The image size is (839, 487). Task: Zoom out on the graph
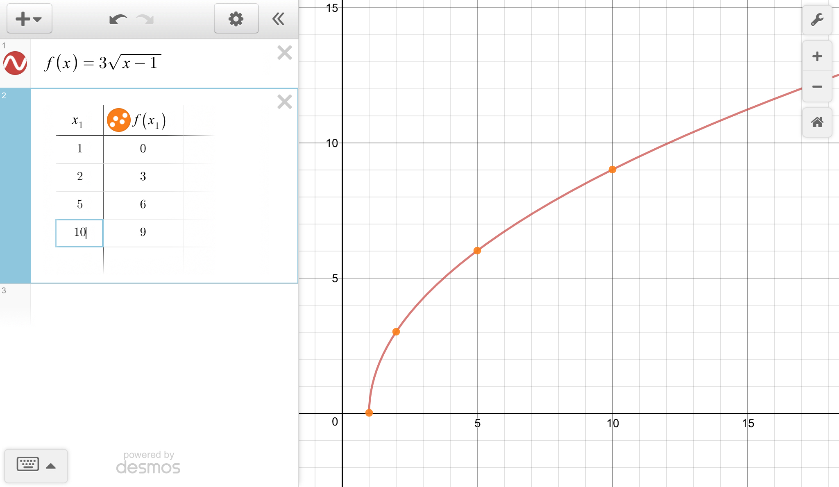(x=817, y=86)
